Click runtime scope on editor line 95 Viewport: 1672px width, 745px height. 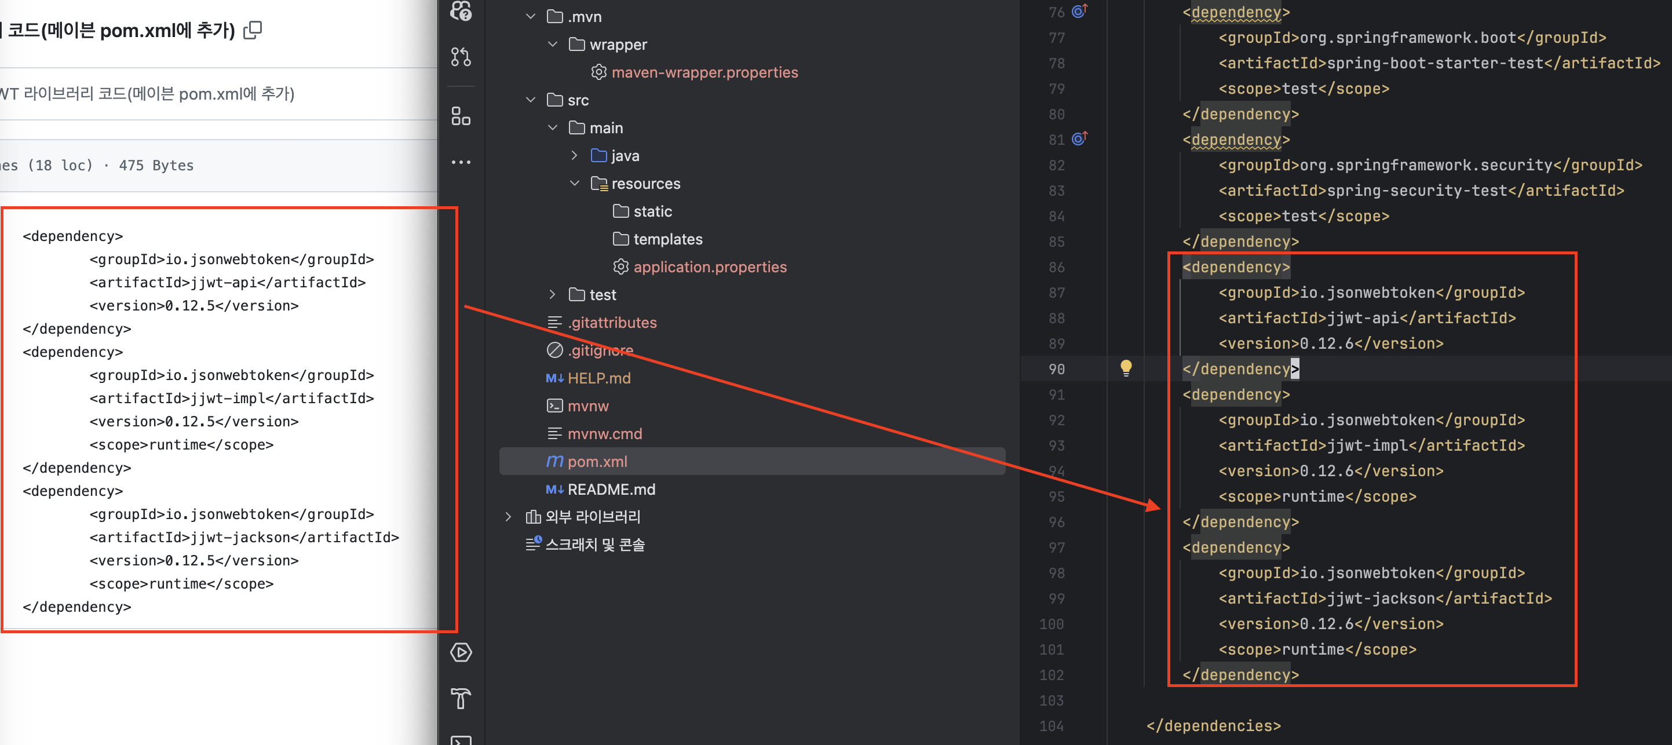pos(1313,496)
